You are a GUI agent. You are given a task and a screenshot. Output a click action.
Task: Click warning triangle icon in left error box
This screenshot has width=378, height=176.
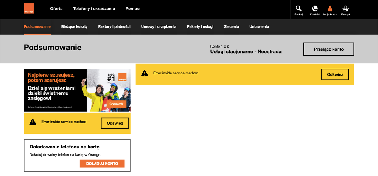coord(33,122)
